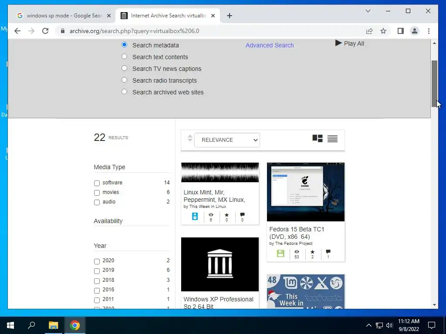The image size is (446, 334).
Task: Click Chrome icon in taskbar
Action: (x=75, y=325)
